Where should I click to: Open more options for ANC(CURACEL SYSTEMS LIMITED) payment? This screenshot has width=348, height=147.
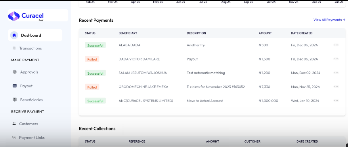[336, 101]
